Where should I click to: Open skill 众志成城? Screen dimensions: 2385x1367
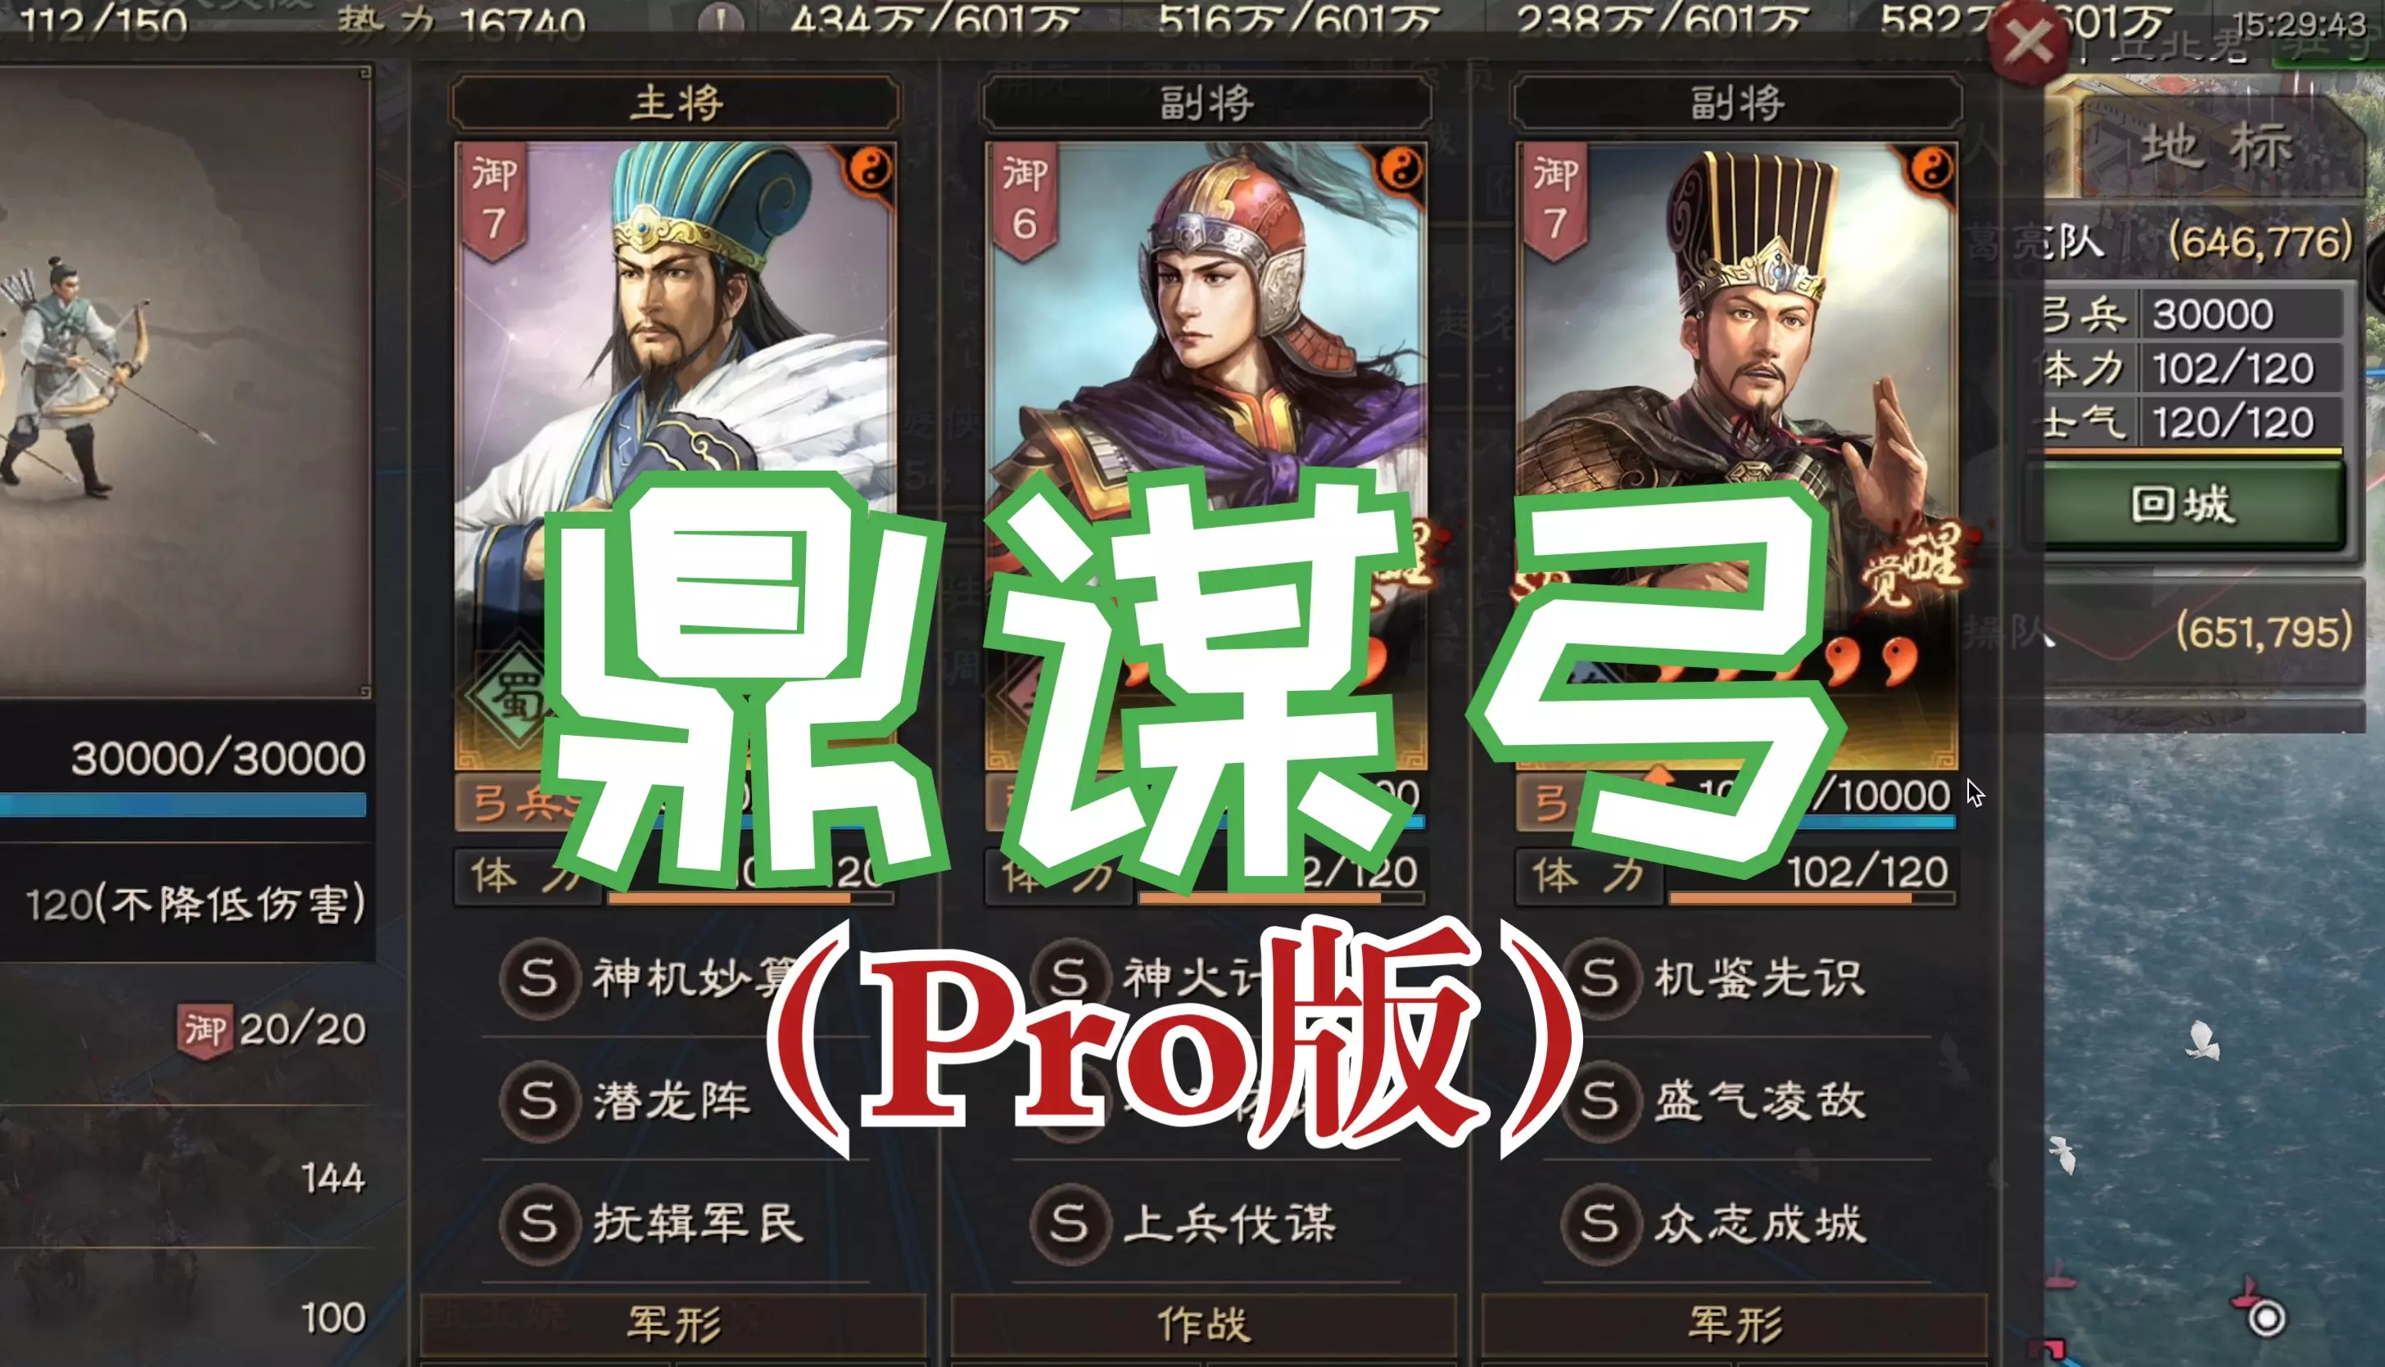pos(1758,1224)
